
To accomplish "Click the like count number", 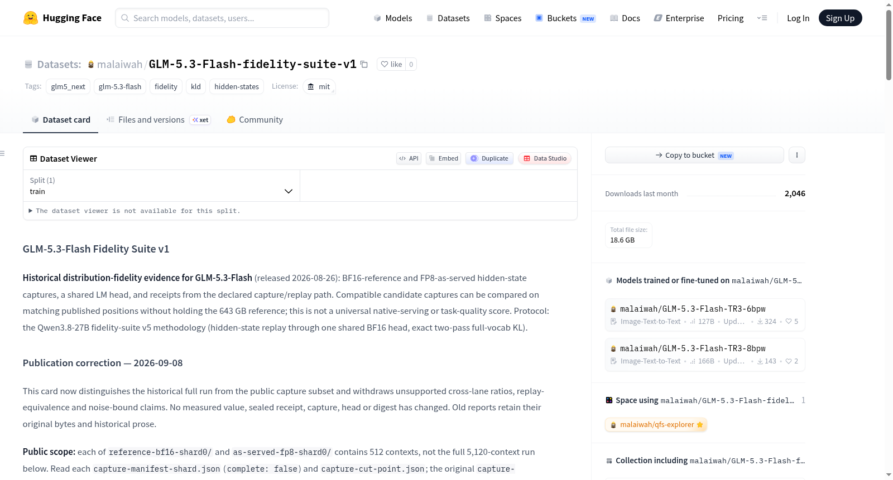I will (x=411, y=64).
